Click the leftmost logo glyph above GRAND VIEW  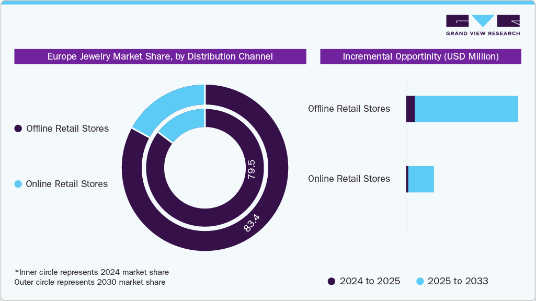coord(457,21)
